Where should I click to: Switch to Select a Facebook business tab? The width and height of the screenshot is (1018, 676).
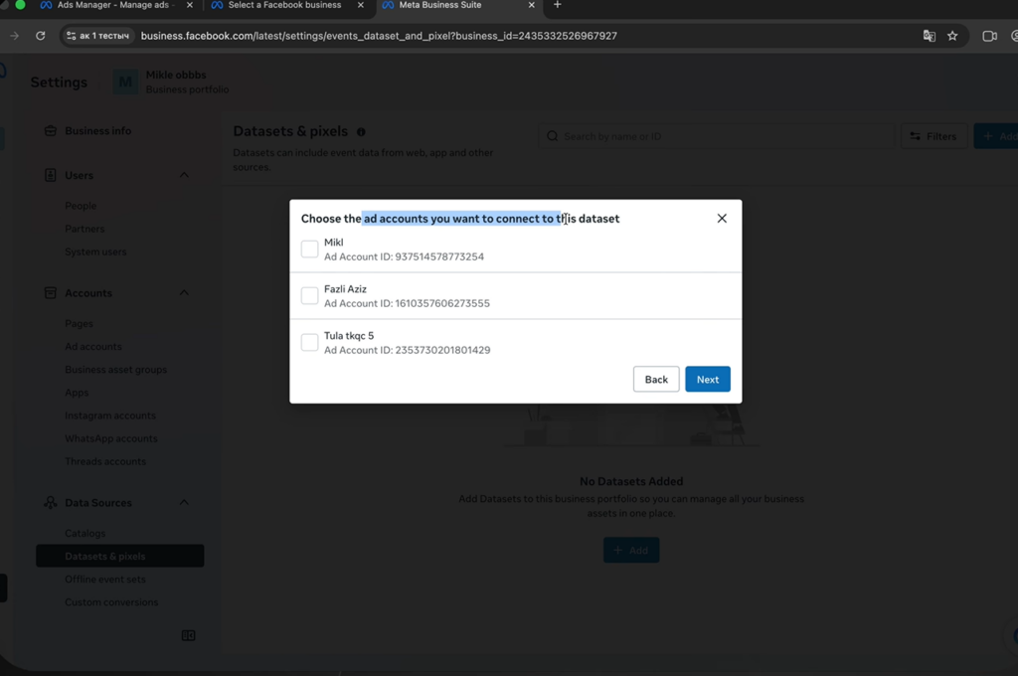(284, 5)
